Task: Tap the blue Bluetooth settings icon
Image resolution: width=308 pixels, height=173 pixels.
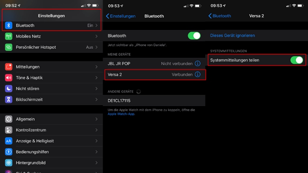Action: tap(9, 26)
